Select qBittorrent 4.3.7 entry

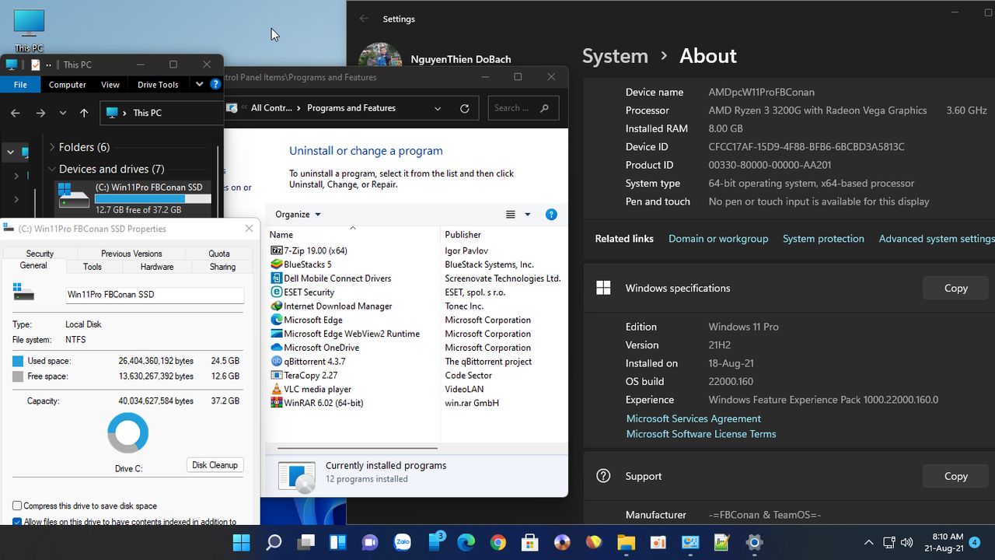click(314, 361)
